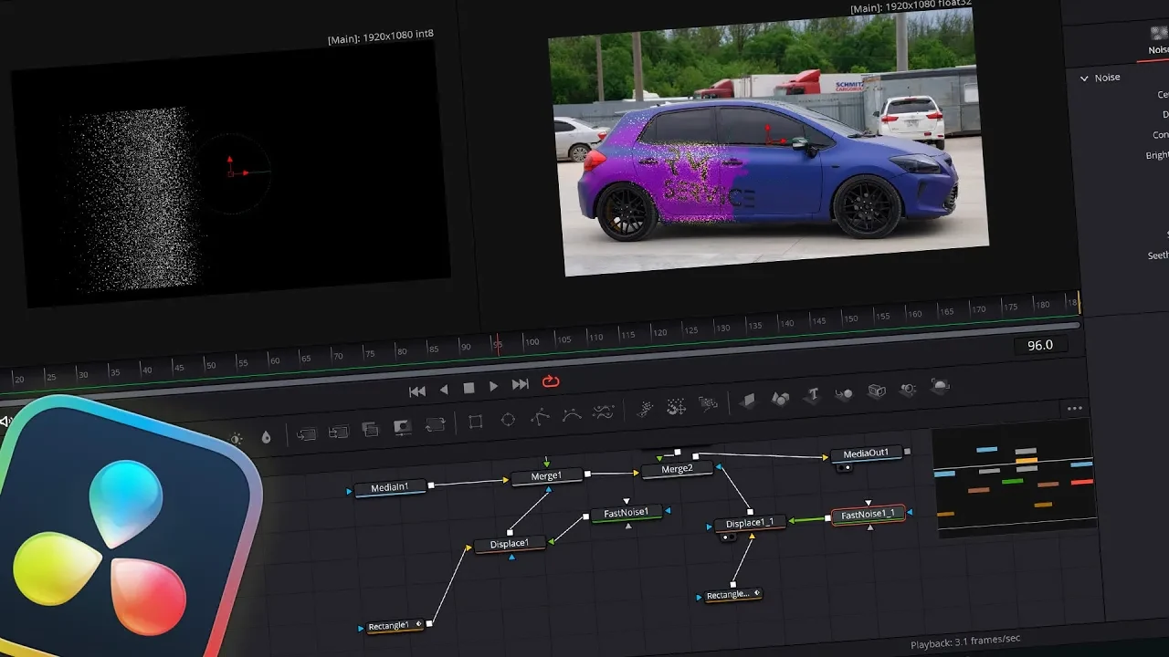The width and height of the screenshot is (1169, 657).
Task: Add a Transform node from the toolbar
Action: pos(436,424)
